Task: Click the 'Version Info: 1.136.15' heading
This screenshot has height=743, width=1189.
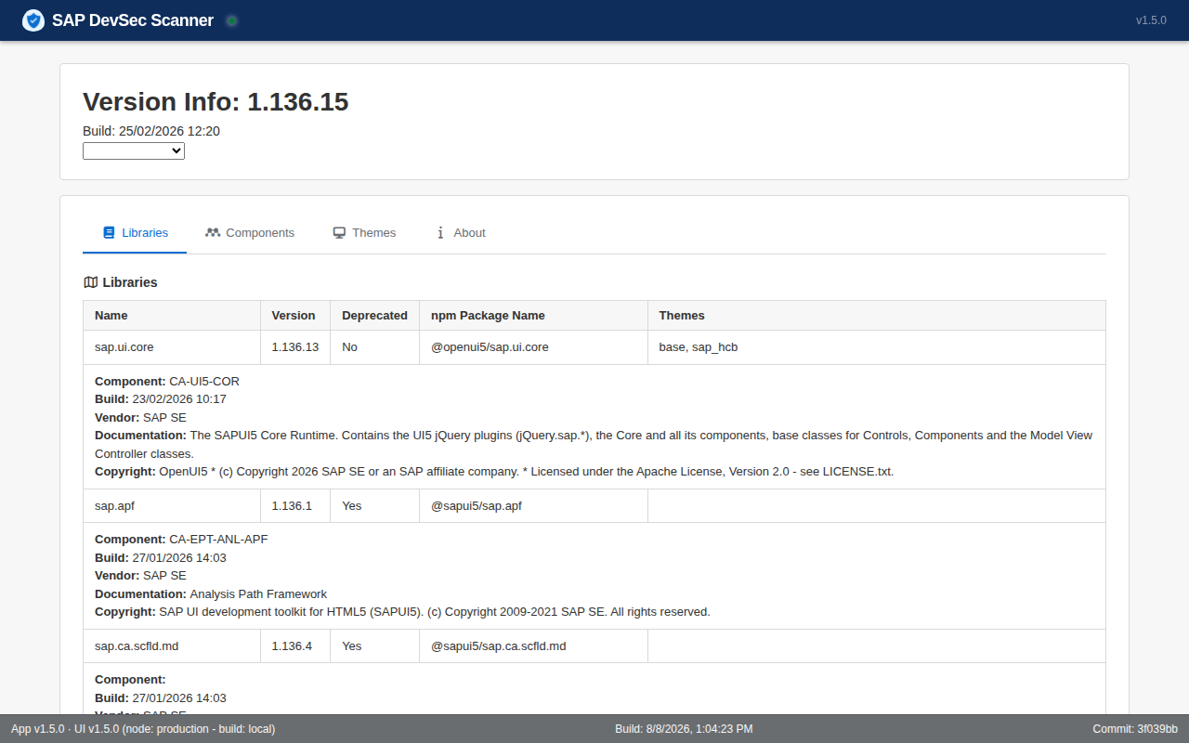Action: tap(216, 101)
